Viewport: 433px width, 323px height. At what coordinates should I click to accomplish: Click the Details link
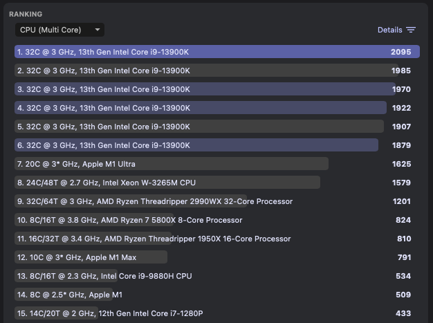pos(389,30)
